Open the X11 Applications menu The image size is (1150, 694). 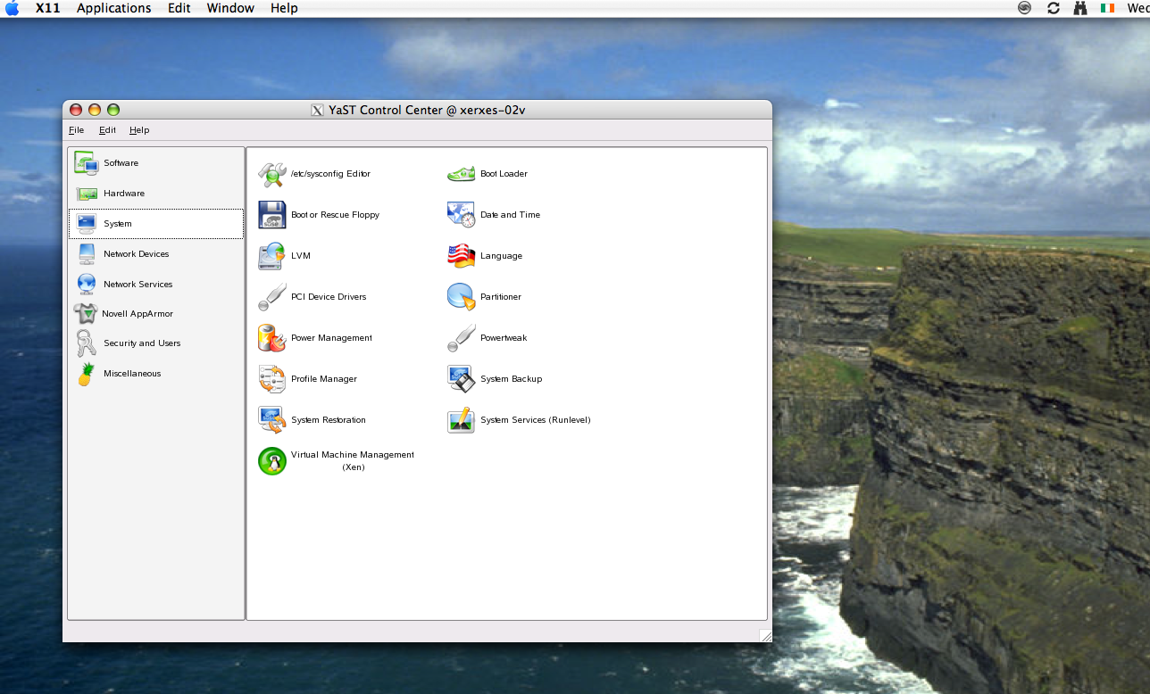[x=113, y=8]
